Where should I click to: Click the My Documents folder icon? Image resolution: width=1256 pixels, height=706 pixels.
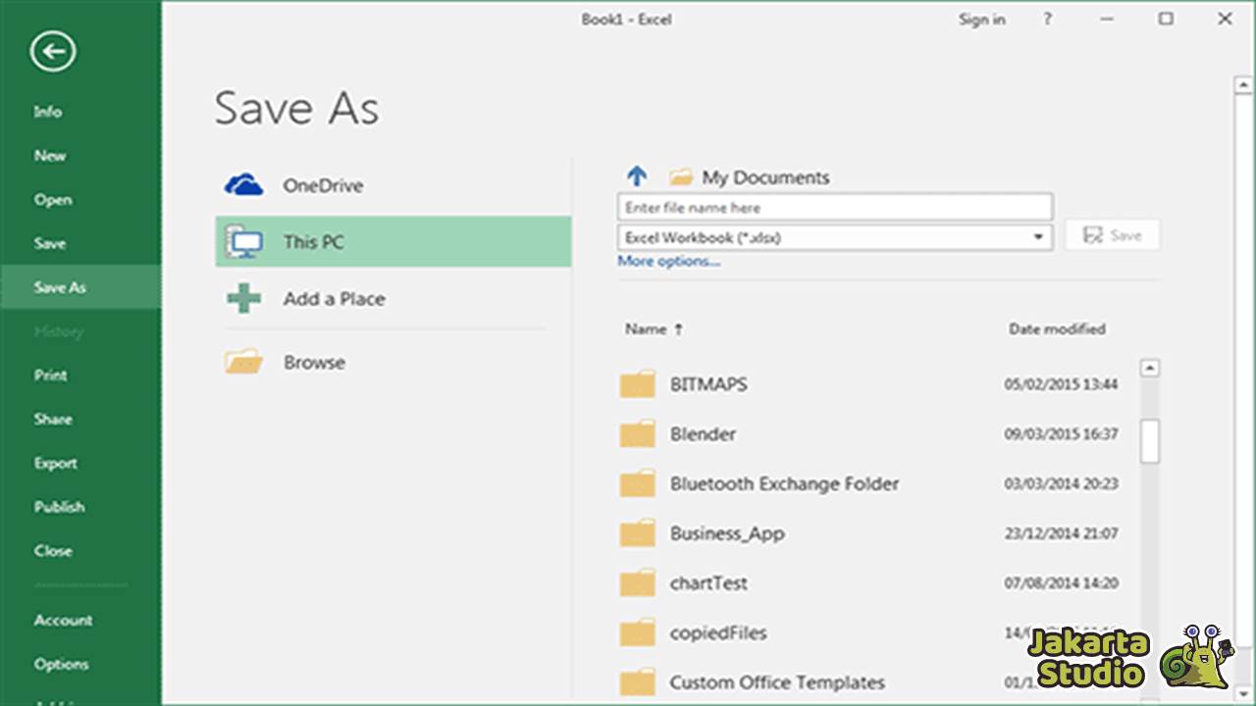pyautogui.click(x=681, y=176)
